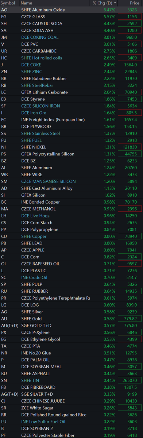Open the SHFE FUEL link
Viewport: 143px width, 438px height.
[31, 140]
